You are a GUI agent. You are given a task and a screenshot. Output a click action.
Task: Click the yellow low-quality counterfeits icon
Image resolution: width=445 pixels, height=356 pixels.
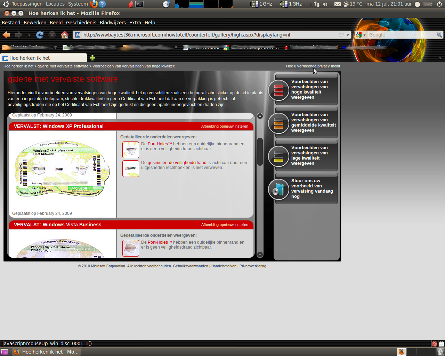coord(278,156)
